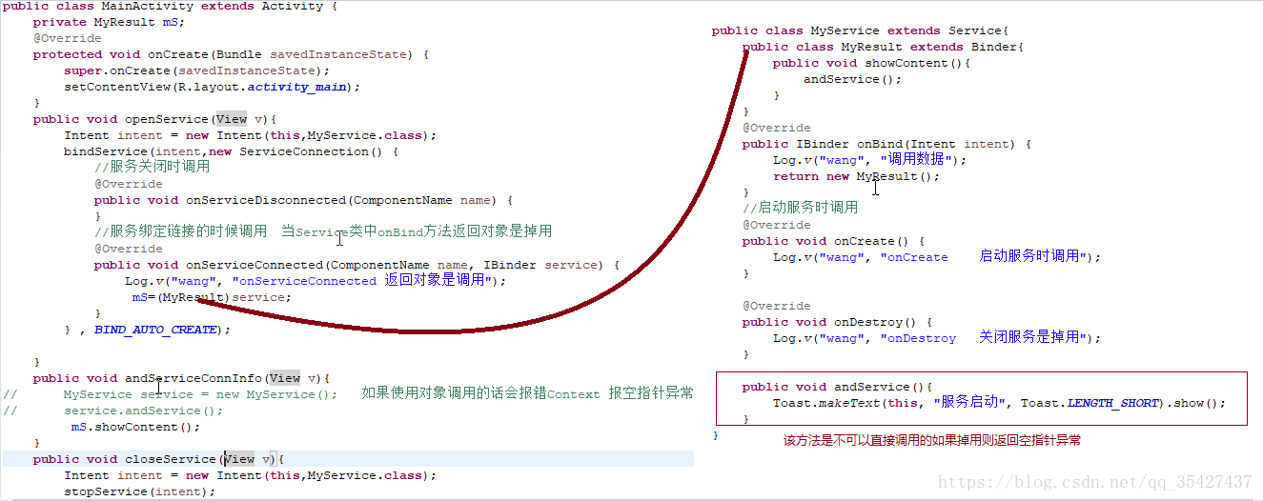Screen dimensions: 1263x501
Task: Select the comment starting '//服务绑定链接的时候调用'
Action: point(323,231)
